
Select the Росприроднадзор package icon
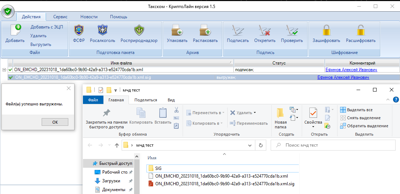pyautogui.click(x=139, y=30)
